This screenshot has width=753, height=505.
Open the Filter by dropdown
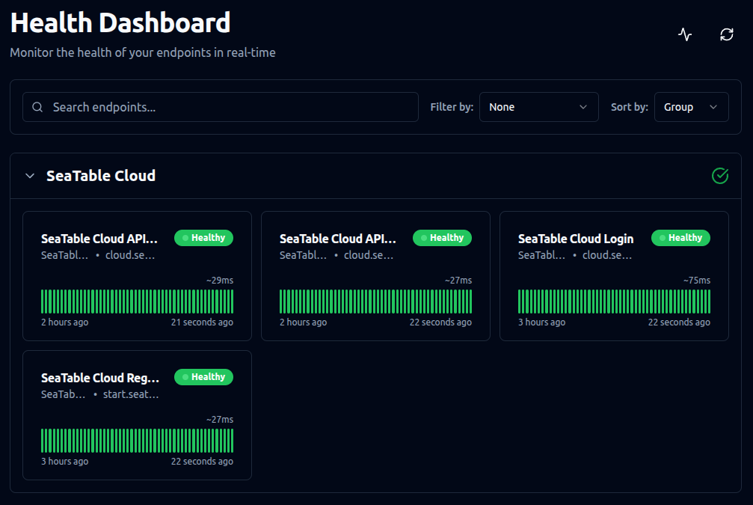click(x=538, y=107)
